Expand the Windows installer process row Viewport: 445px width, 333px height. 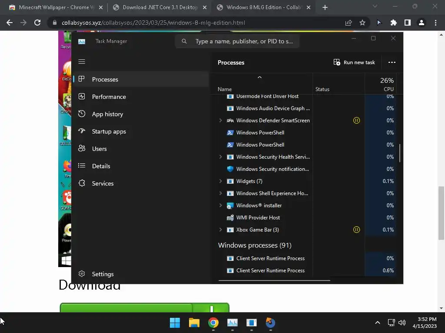[x=220, y=205]
